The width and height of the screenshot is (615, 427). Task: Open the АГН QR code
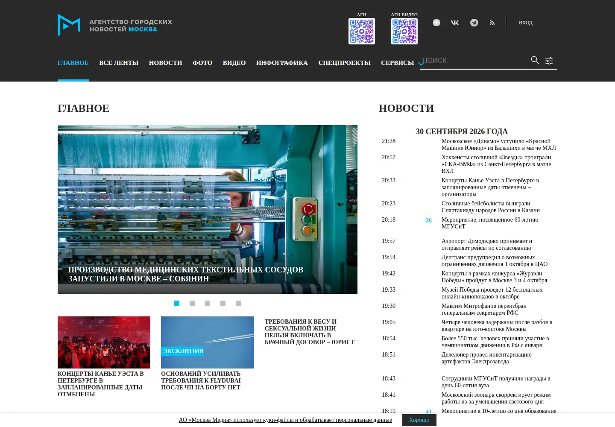pyautogui.click(x=362, y=31)
